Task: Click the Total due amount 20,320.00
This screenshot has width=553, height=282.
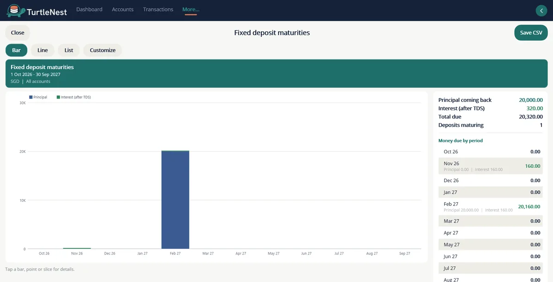Action: click(x=531, y=117)
